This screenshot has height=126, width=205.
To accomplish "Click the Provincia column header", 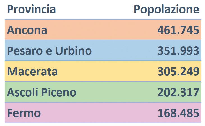I will [31, 9].
